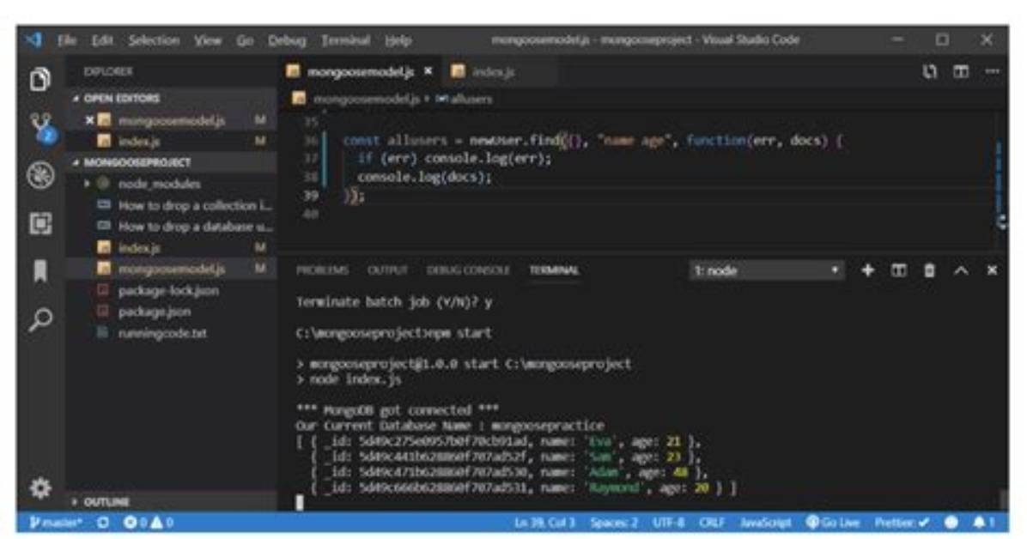Image resolution: width=1027 pixels, height=539 pixels.
Task: Click the Prettier status item
Action: [x=902, y=523]
